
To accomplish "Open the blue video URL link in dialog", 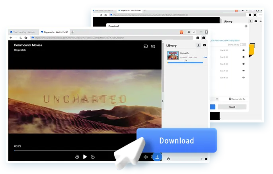I will 225,40.
